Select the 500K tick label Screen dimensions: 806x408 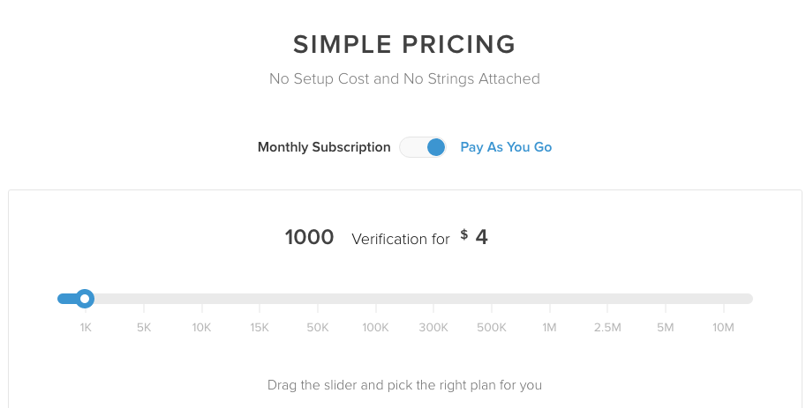[492, 327]
